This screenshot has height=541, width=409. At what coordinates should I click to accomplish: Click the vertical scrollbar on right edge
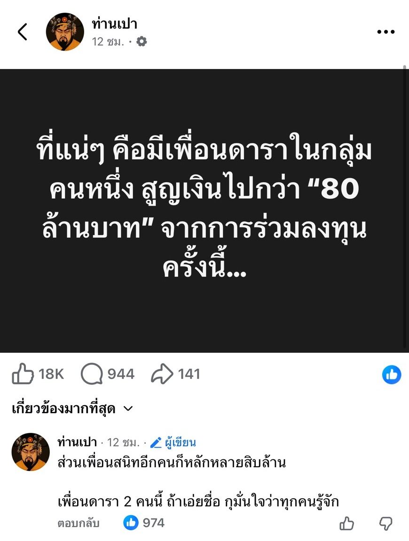coord(405,207)
